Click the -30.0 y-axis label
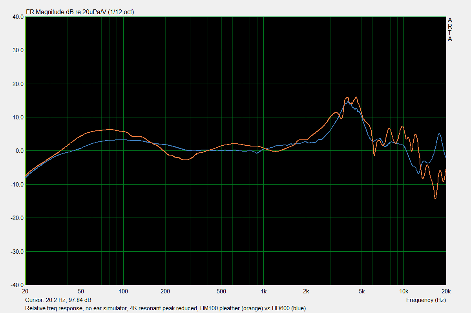 [x=17, y=251]
